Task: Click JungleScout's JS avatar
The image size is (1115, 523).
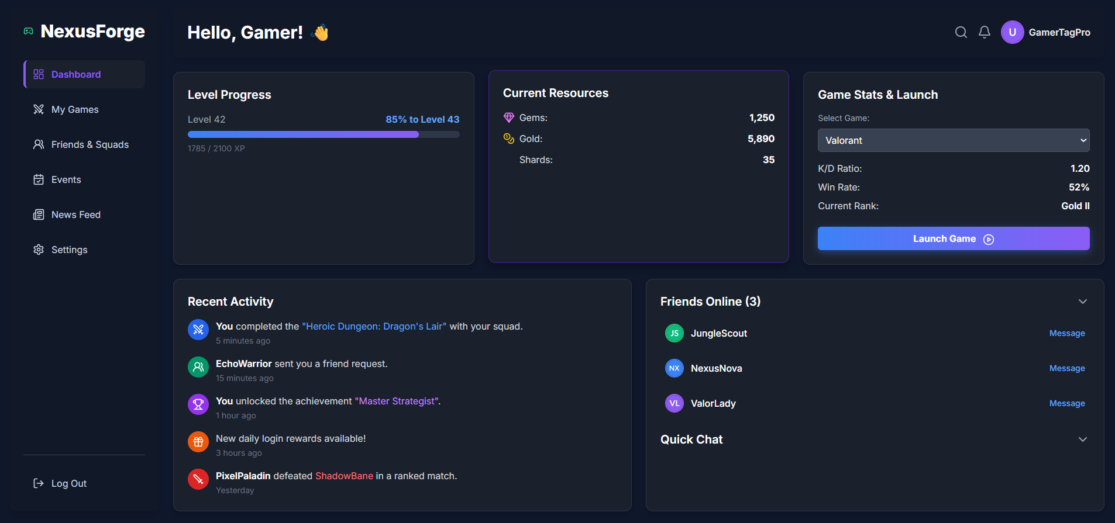Action: coord(674,333)
